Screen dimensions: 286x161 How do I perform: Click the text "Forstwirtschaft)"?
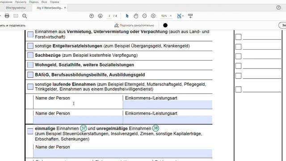click(x=50, y=37)
